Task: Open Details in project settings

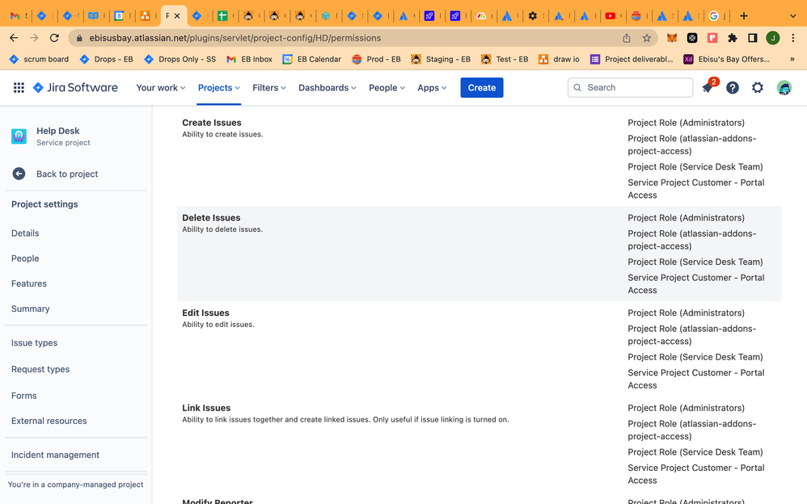Action: [25, 233]
